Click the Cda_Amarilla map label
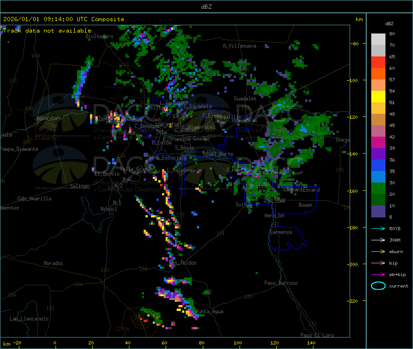The width and height of the screenshot is (413, 349). point(34,199)
